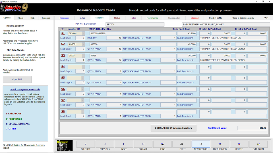Go to the first record

point(86,146)
